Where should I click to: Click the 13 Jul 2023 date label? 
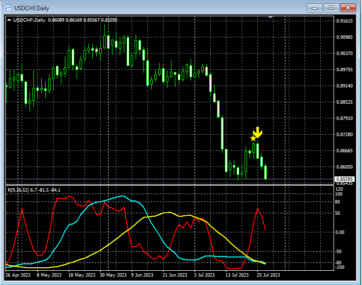tap(237, 275)
